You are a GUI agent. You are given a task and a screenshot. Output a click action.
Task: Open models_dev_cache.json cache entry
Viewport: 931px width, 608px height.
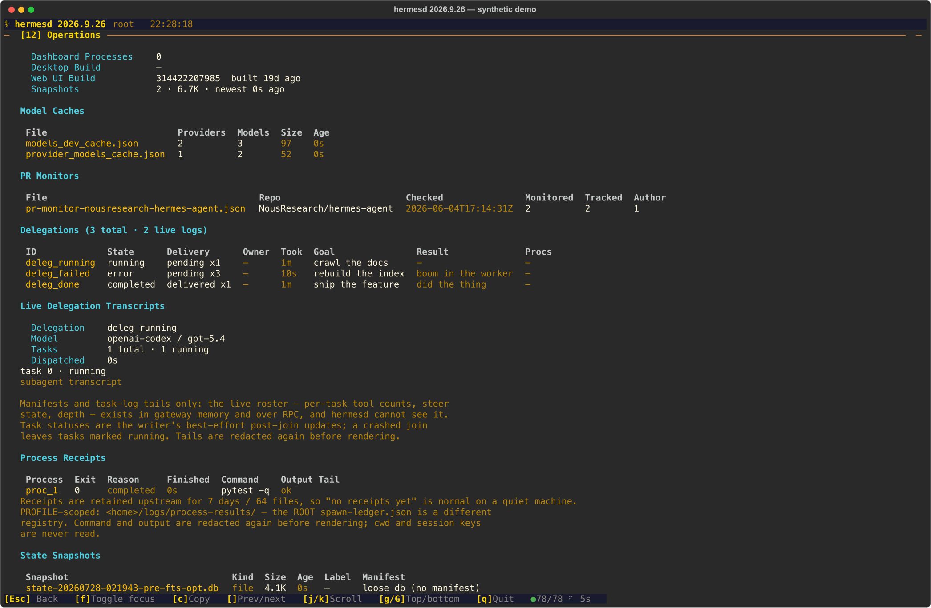tap(82, 143)
